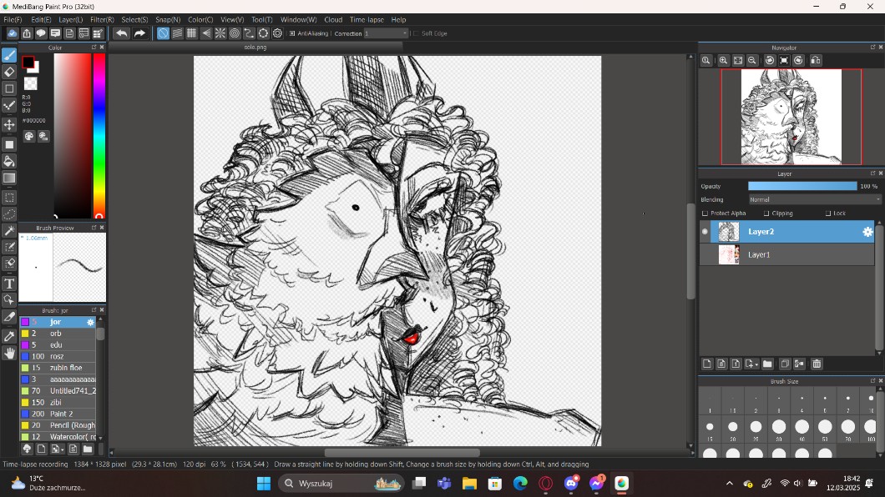Open the Filter(R) menu

click(x=102, y=19)
